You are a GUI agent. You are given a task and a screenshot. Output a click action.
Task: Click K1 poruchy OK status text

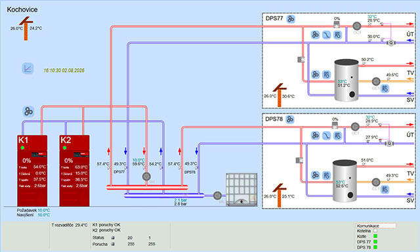click(106, 224)
